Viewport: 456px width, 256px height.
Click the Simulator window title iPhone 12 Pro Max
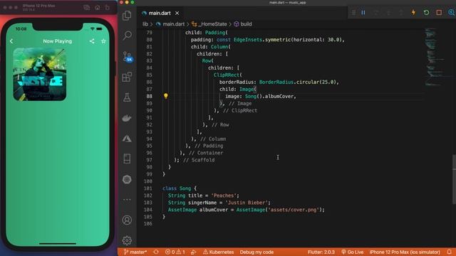[x=38, y=6]
